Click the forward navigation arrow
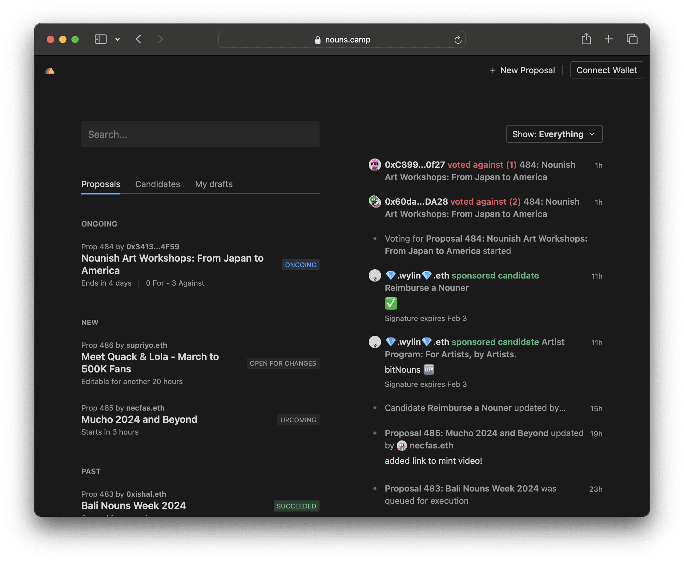Image resolution: width=684 pixels, height=562 pixels. point(160,39)
